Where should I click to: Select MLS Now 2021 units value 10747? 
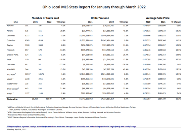click(x=28, y=74)
